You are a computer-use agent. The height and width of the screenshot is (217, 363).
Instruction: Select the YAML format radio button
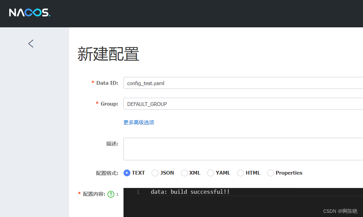211,173
